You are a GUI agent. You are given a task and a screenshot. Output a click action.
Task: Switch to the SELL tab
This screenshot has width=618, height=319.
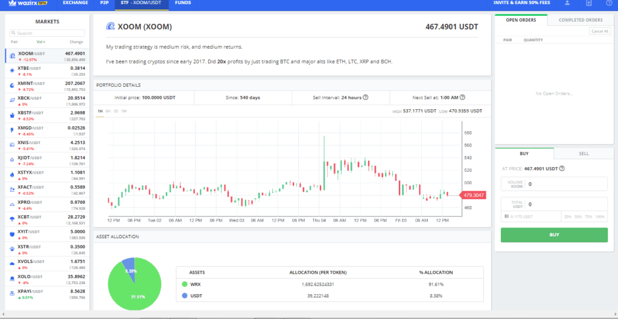pos(584,154)
